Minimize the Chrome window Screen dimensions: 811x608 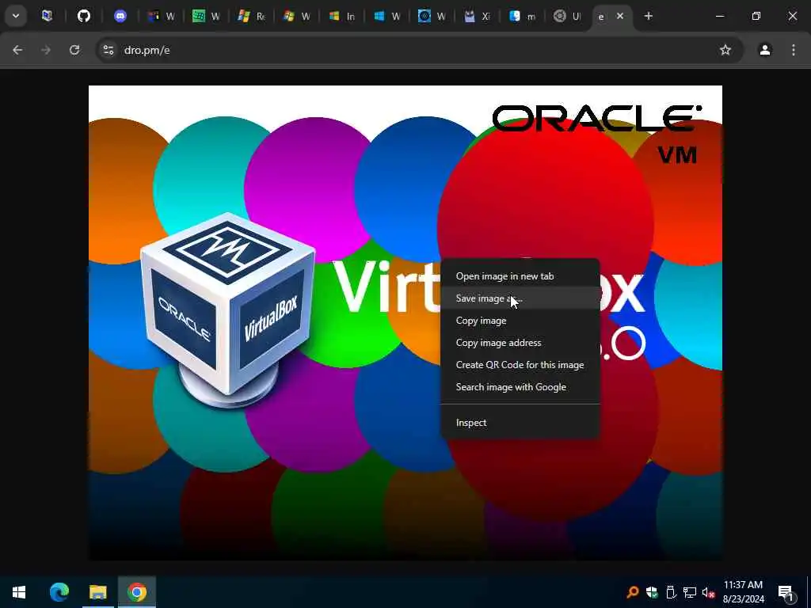(719, 16)
